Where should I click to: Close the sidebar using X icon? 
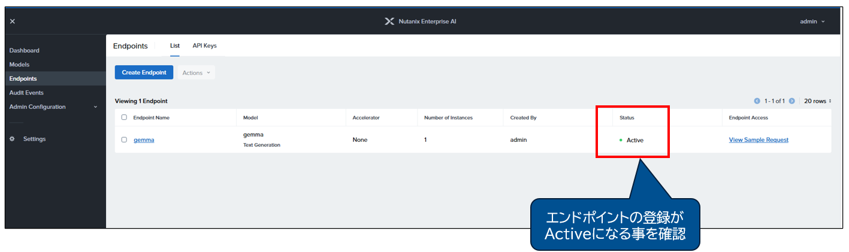[x=13, y=22]
